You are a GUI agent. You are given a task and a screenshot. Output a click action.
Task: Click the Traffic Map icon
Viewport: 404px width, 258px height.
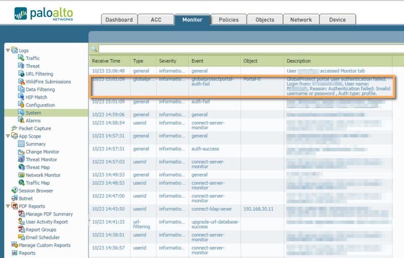point(21,183)
